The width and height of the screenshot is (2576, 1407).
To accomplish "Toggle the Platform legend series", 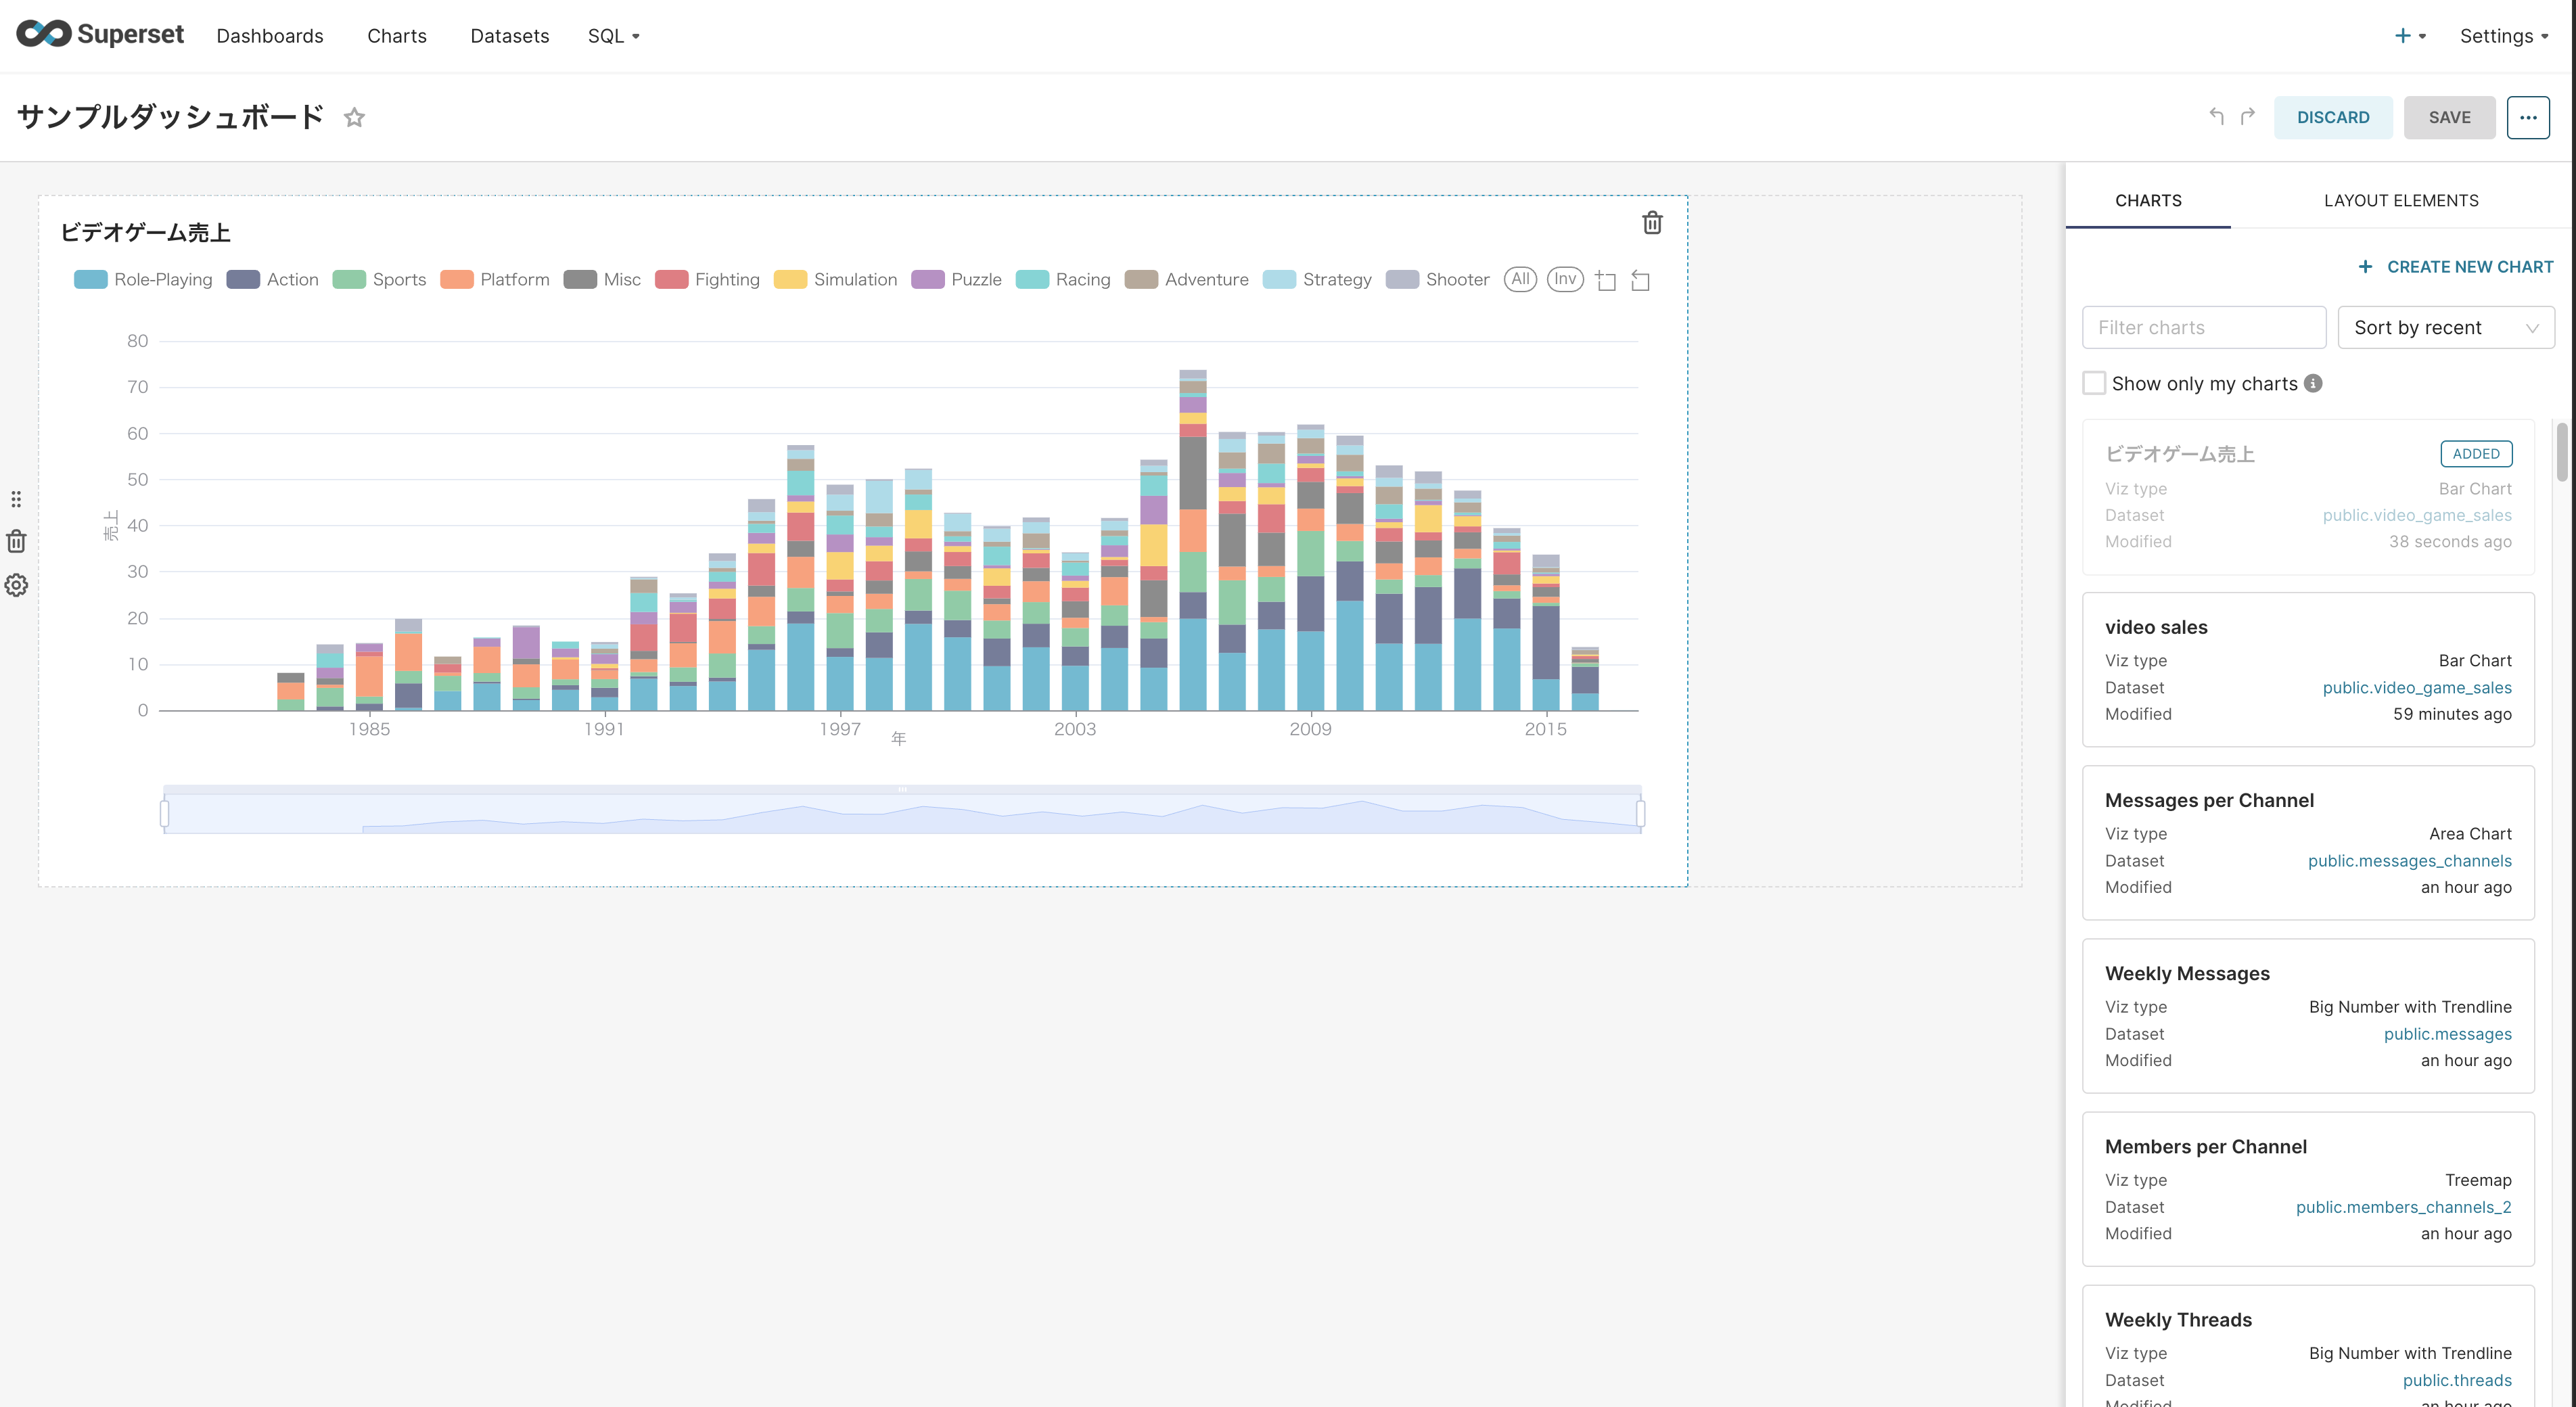I will 495,280.
